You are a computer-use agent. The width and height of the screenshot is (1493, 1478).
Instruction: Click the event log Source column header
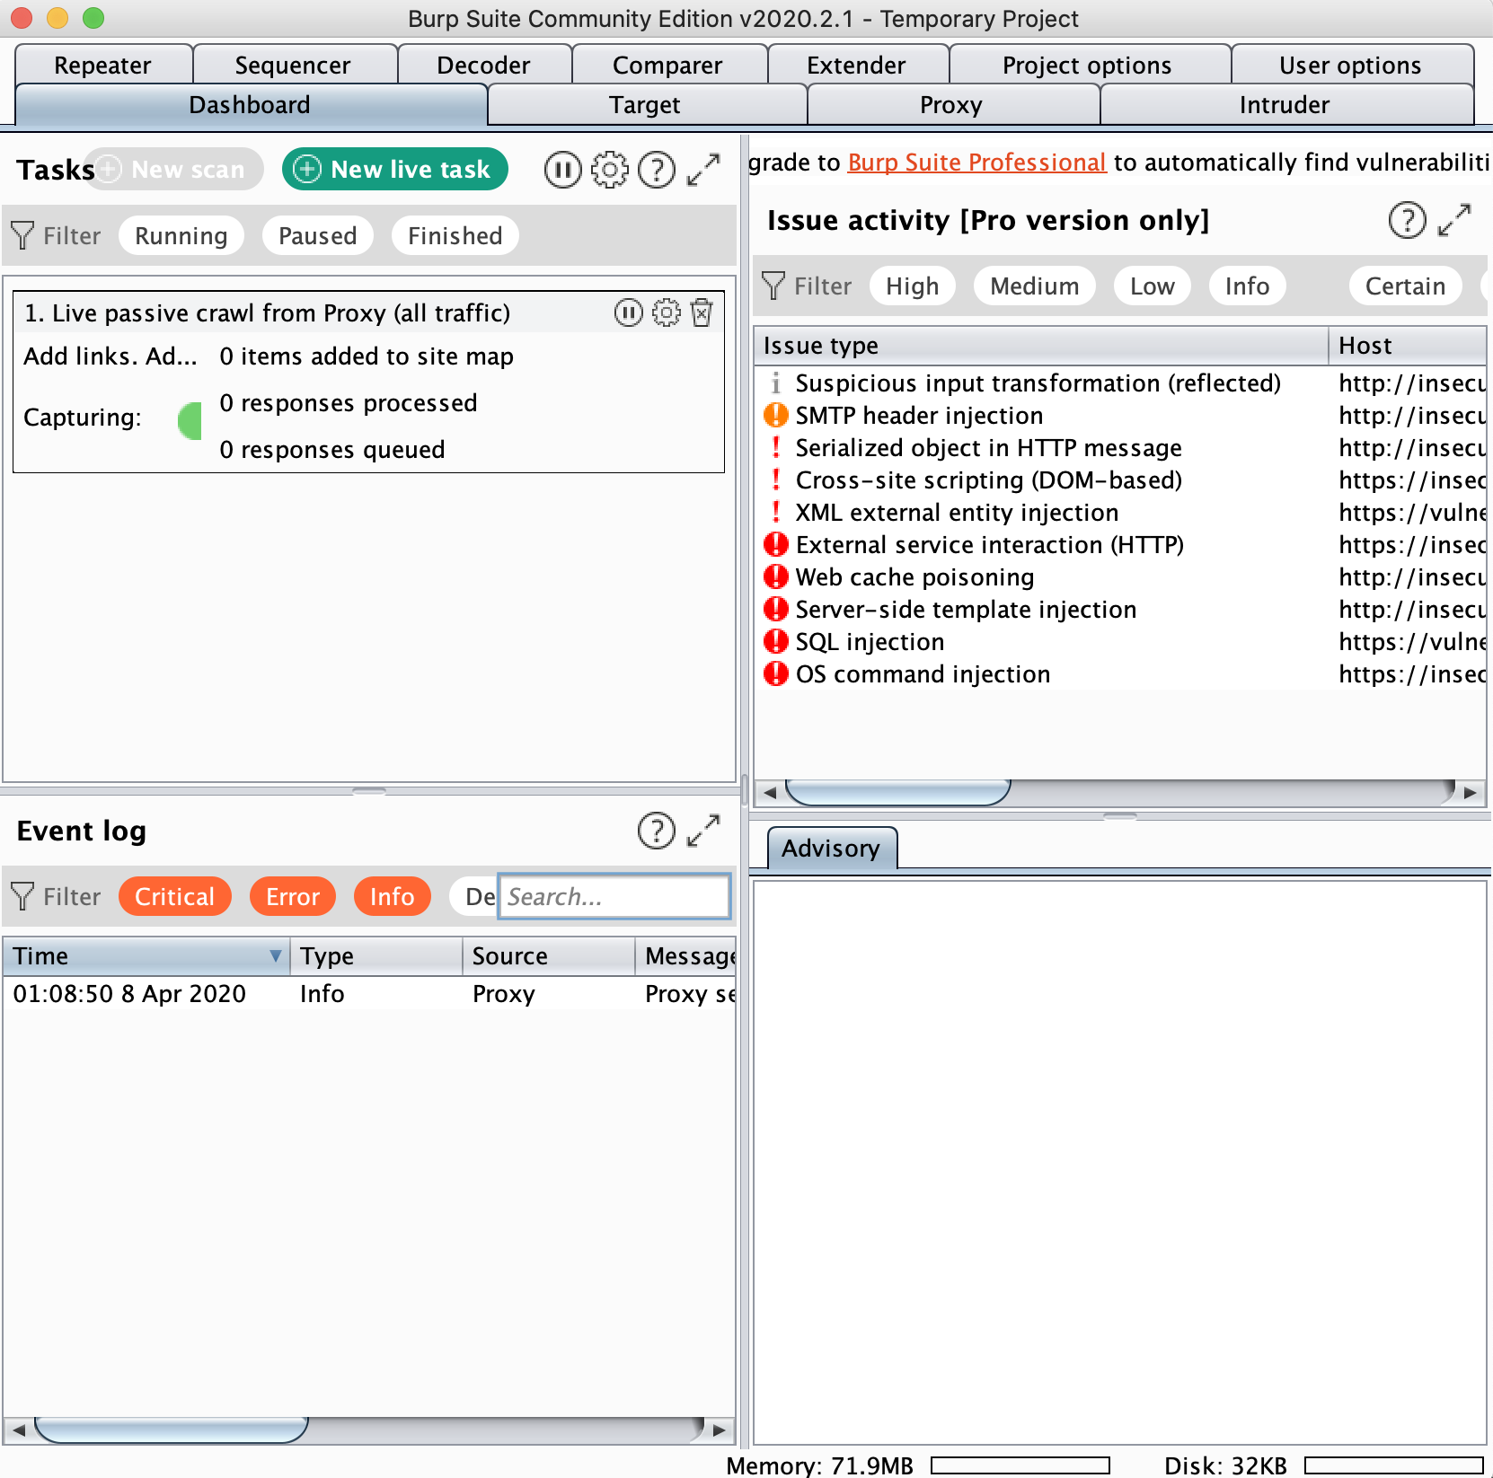point(548,956)
